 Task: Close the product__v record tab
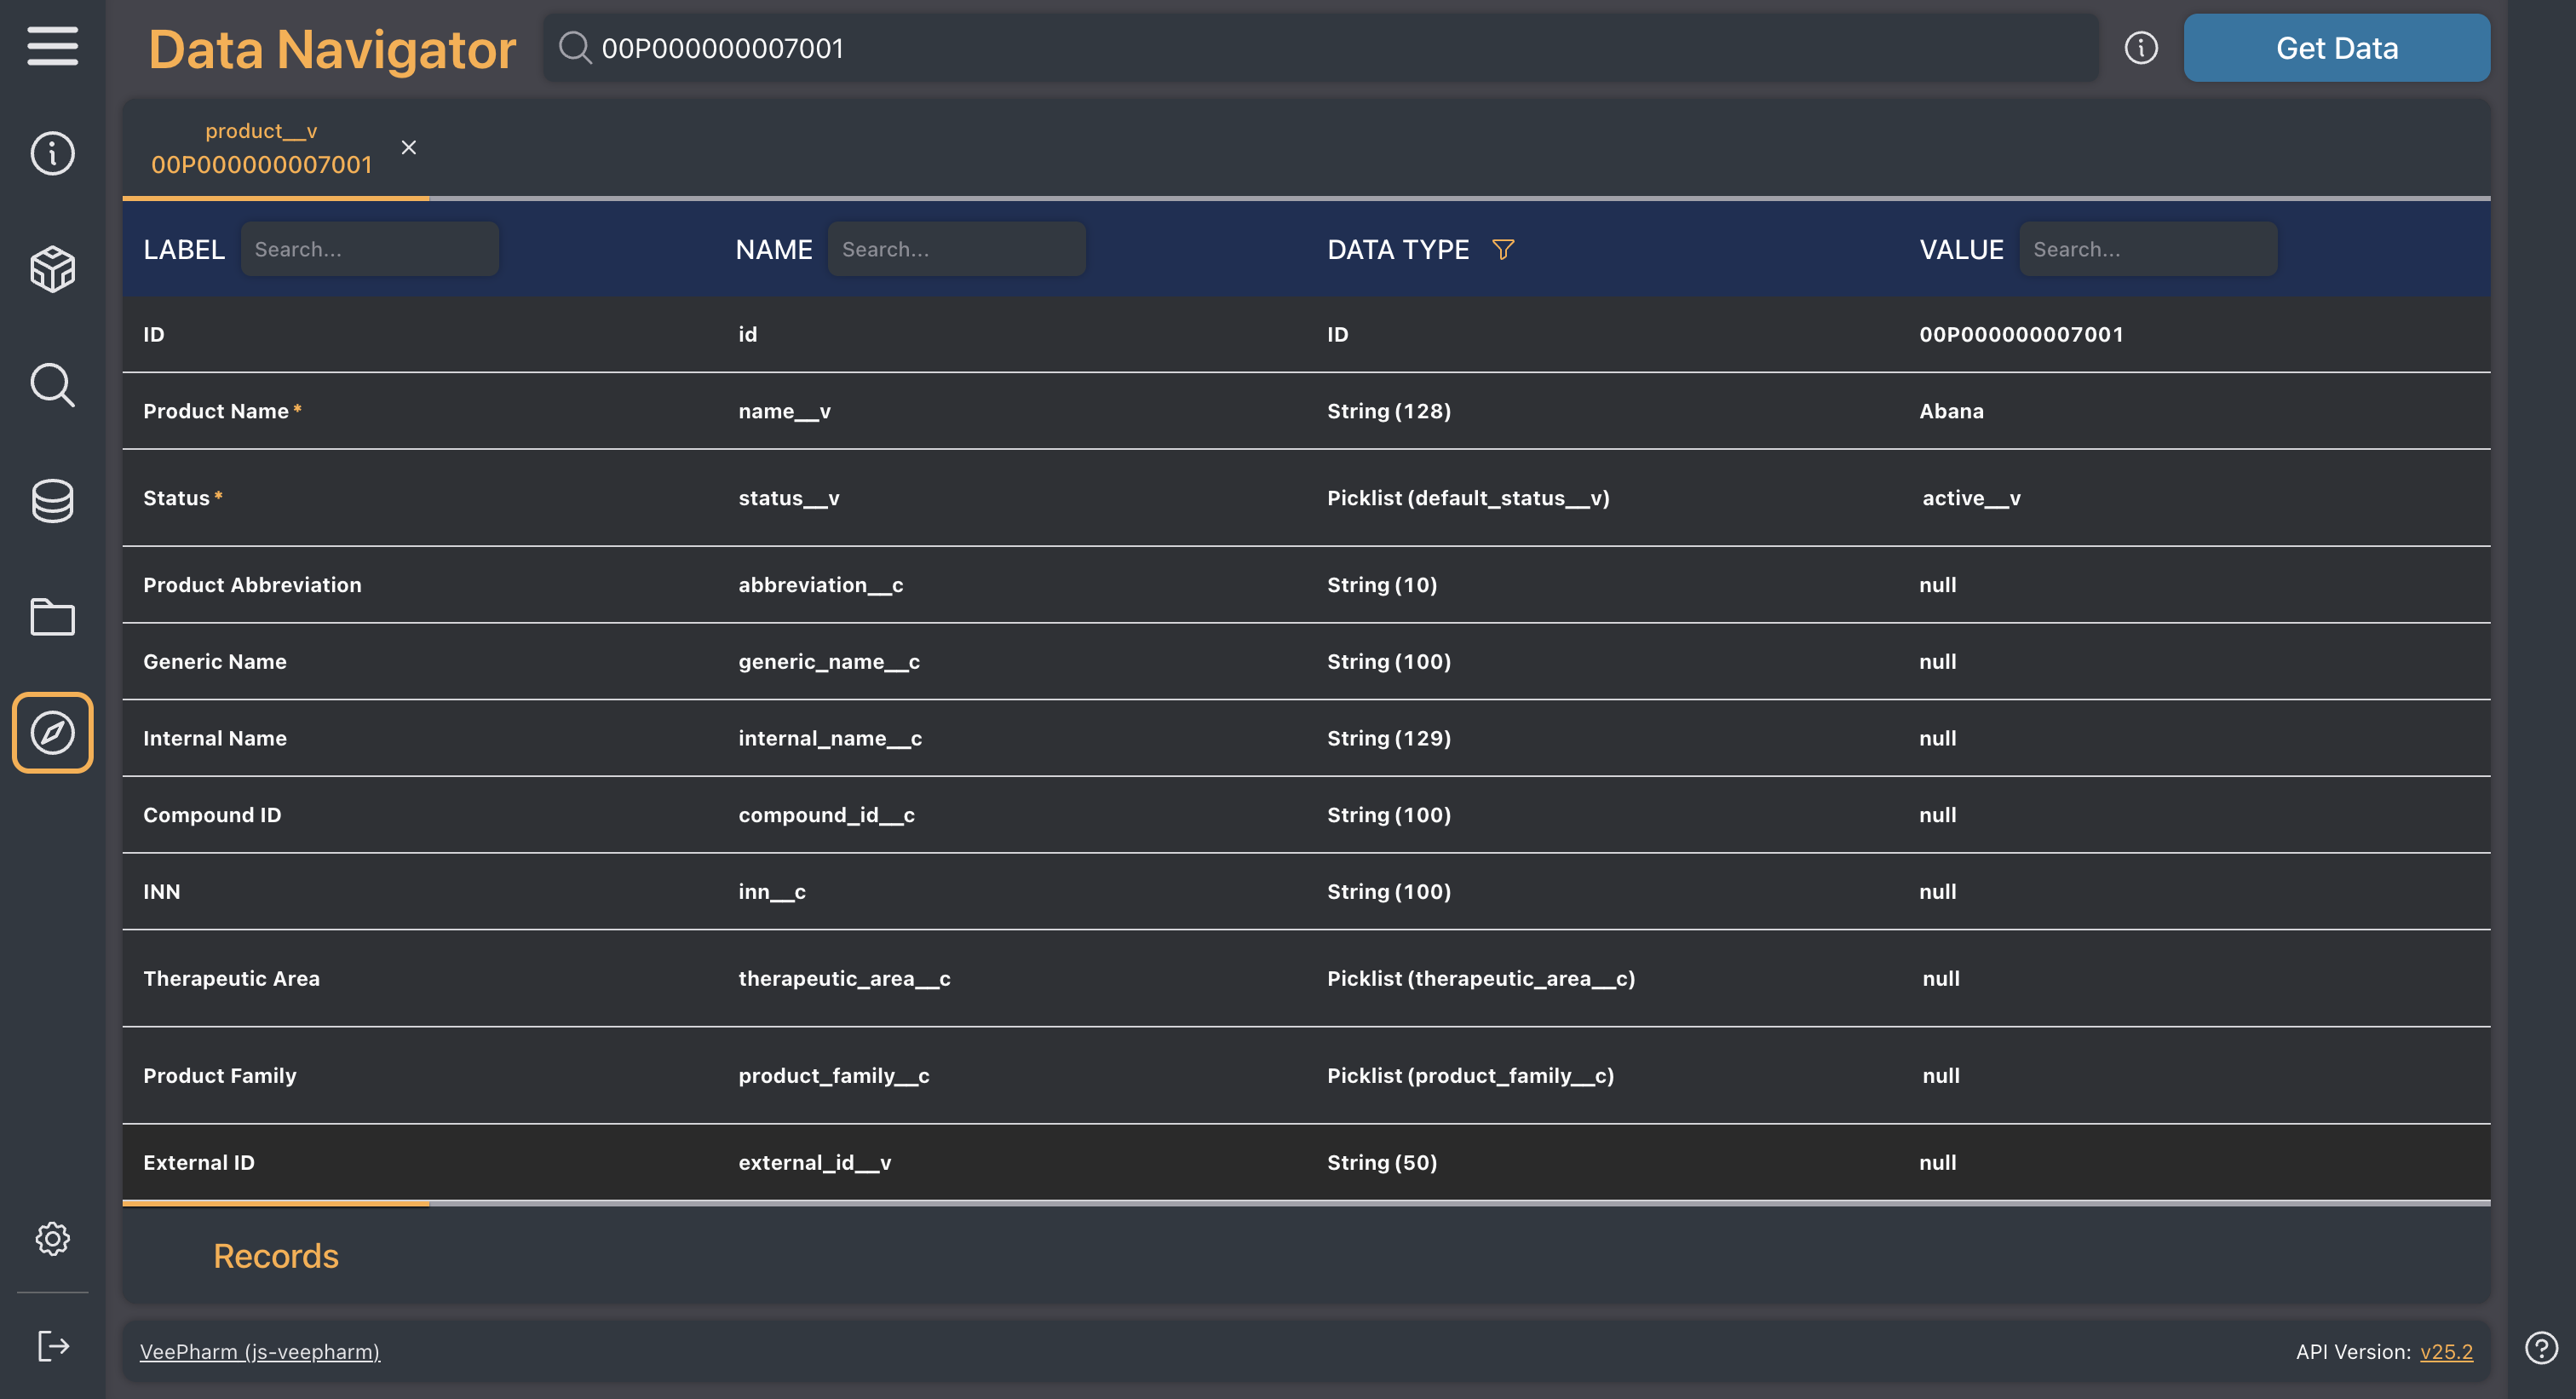[408, 148]
